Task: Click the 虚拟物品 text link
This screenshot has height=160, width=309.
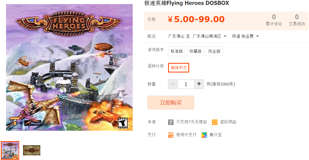Action: 228,122
